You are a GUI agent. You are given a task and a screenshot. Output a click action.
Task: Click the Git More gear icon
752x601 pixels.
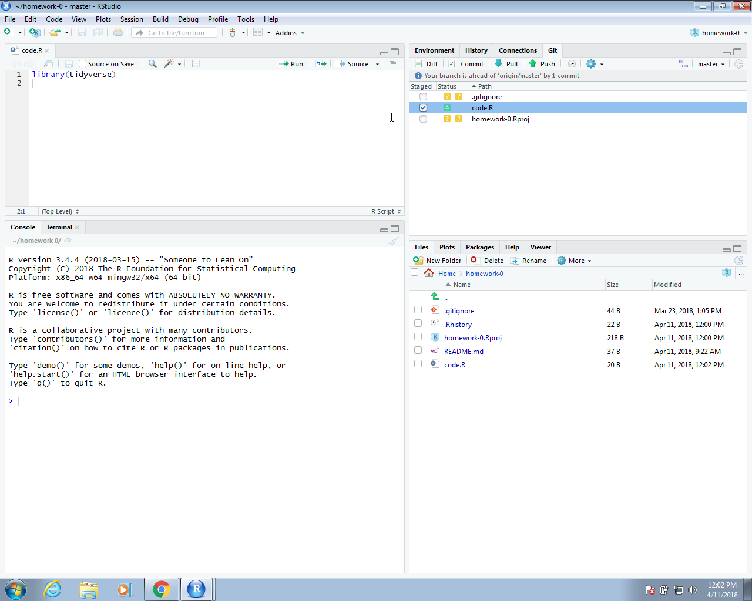pyautogui.click(x=591, y=63)
